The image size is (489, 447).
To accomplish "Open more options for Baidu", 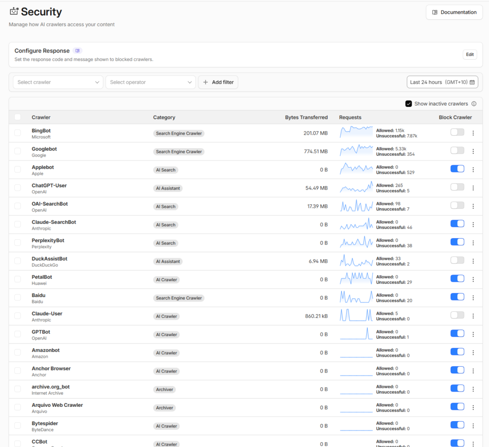I will pos(473,298).
